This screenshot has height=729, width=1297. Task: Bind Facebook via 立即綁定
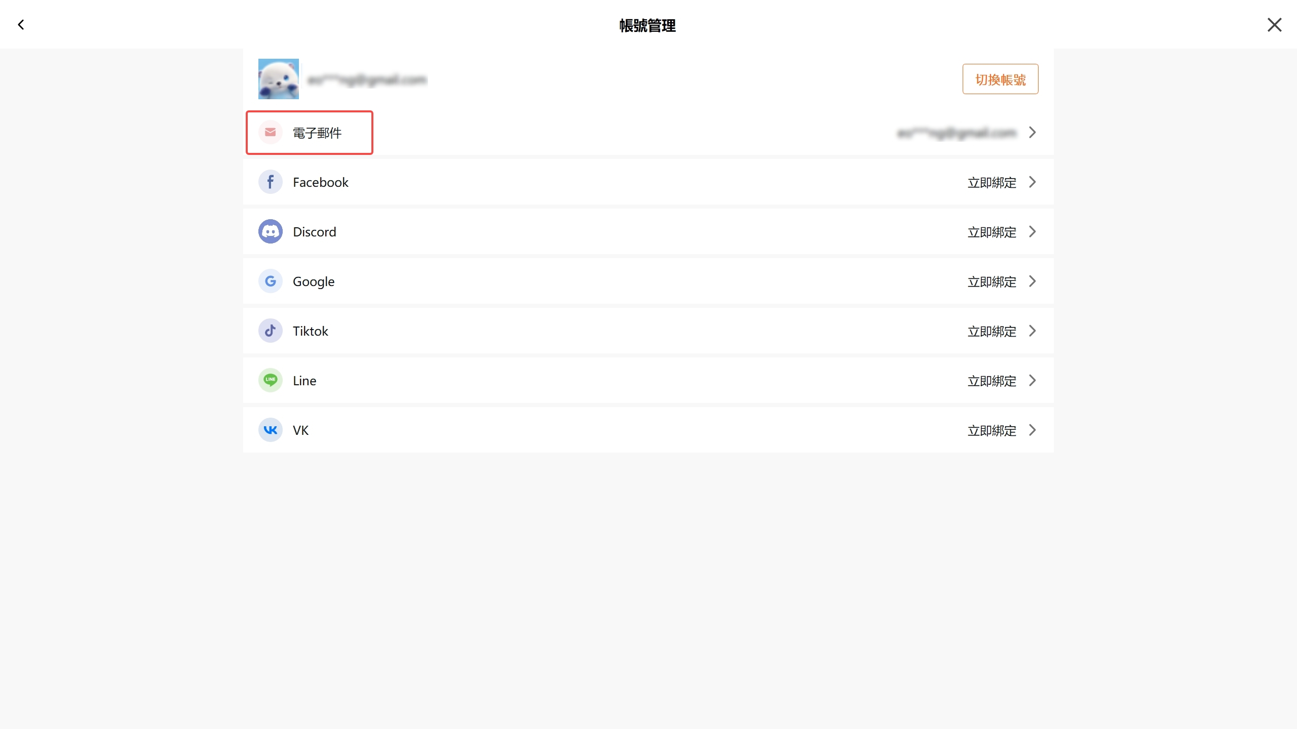click(x=991, y=182)
